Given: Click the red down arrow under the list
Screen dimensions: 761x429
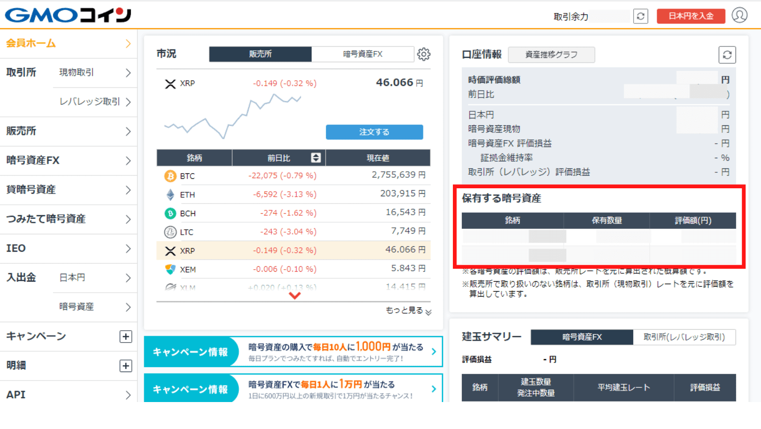Looking at the screenshot, I should tap(295, 296).
